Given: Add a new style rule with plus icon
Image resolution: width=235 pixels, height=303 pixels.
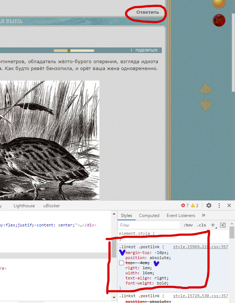Looking at the screenshot, I should point(213,225).
